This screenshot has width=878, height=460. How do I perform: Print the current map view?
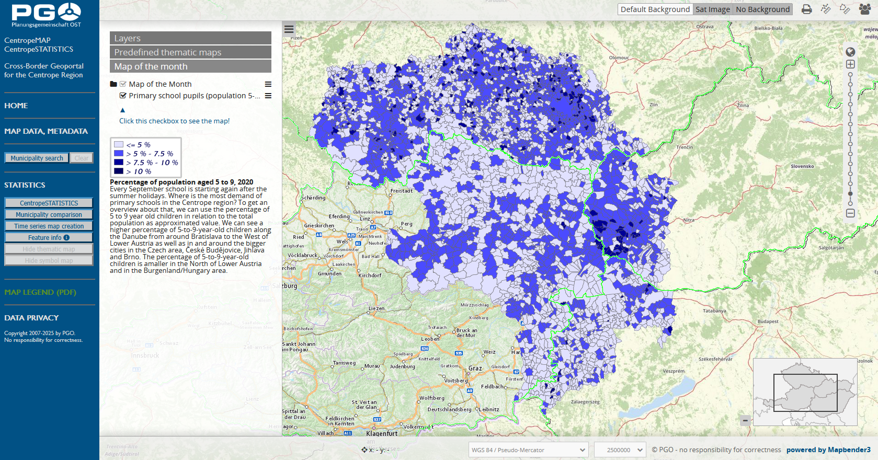coord(807,9)
